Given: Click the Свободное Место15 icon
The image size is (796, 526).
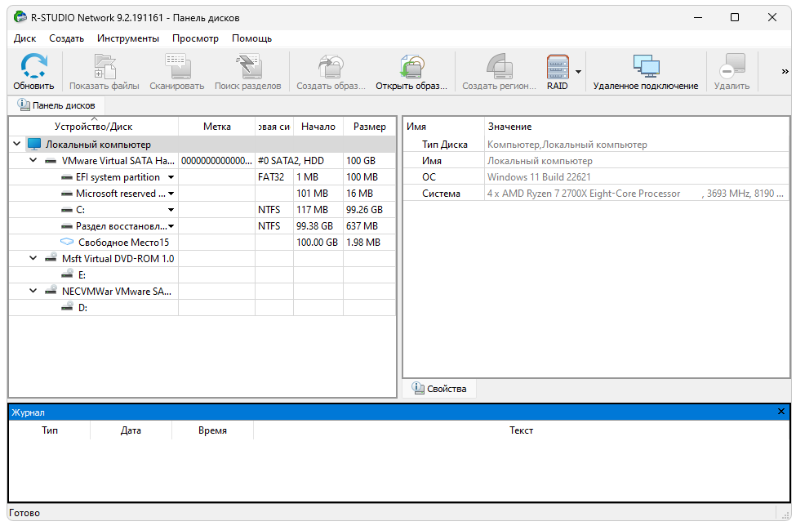Looking at the screenshot, I should (x=67, y=242).
